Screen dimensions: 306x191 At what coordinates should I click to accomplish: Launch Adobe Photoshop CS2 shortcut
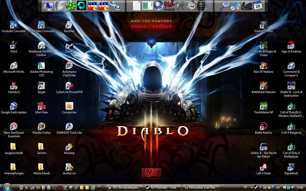(x=41, y=66)
